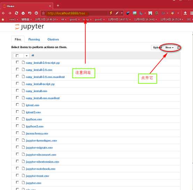Close the Home browser tab

(50, 6)
